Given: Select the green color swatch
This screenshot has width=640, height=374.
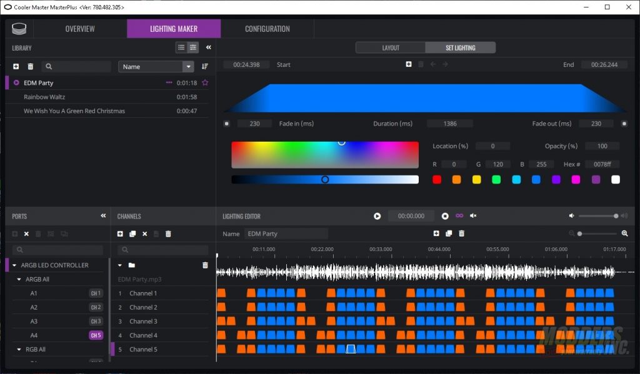Looking at the screenshot, I should click(496, 179).
